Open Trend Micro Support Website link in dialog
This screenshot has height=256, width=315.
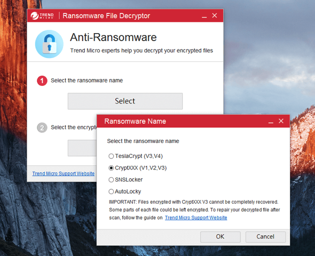[x=196, y=218]
